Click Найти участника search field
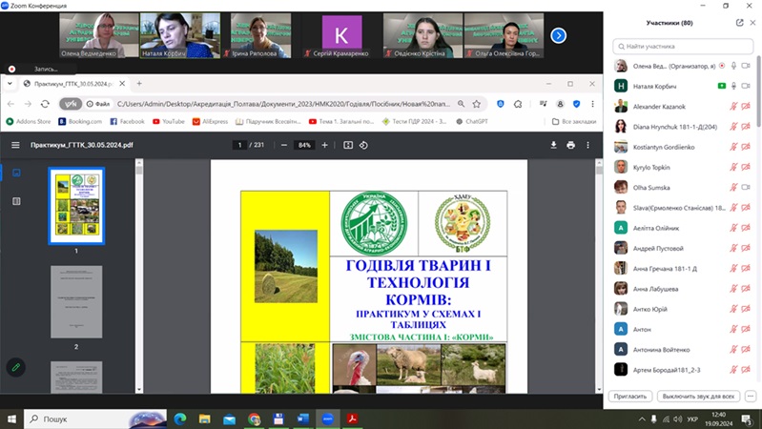Viewport: 762px width, 429px height. click(x=683, y=46)
